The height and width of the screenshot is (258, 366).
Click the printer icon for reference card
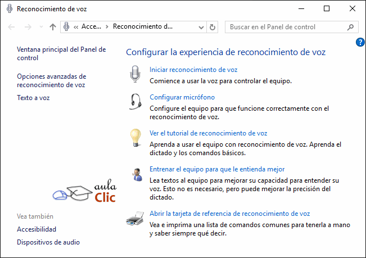pyautogui.click(x=135, y=219)
